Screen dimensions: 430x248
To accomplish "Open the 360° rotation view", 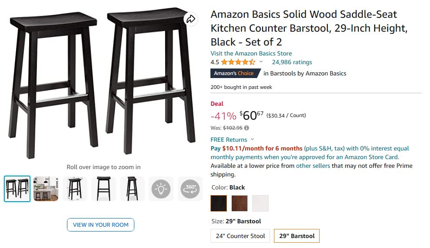I will 190,189.
